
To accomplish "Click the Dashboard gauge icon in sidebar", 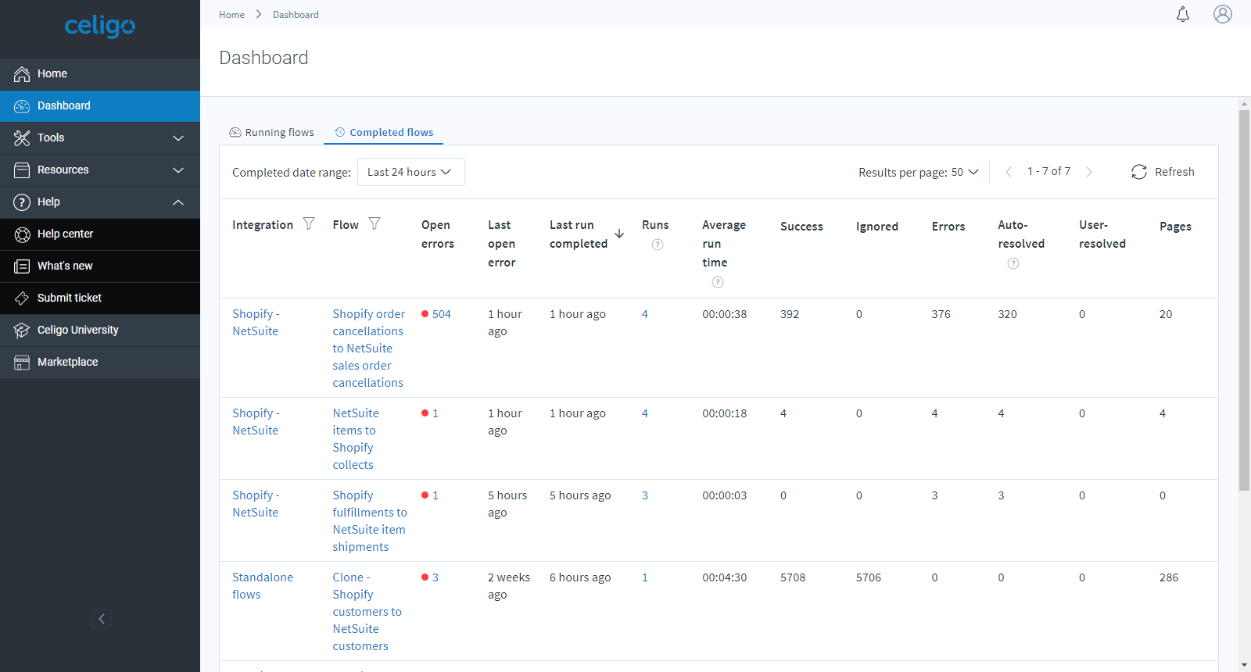I will click(x=22, y=106).
